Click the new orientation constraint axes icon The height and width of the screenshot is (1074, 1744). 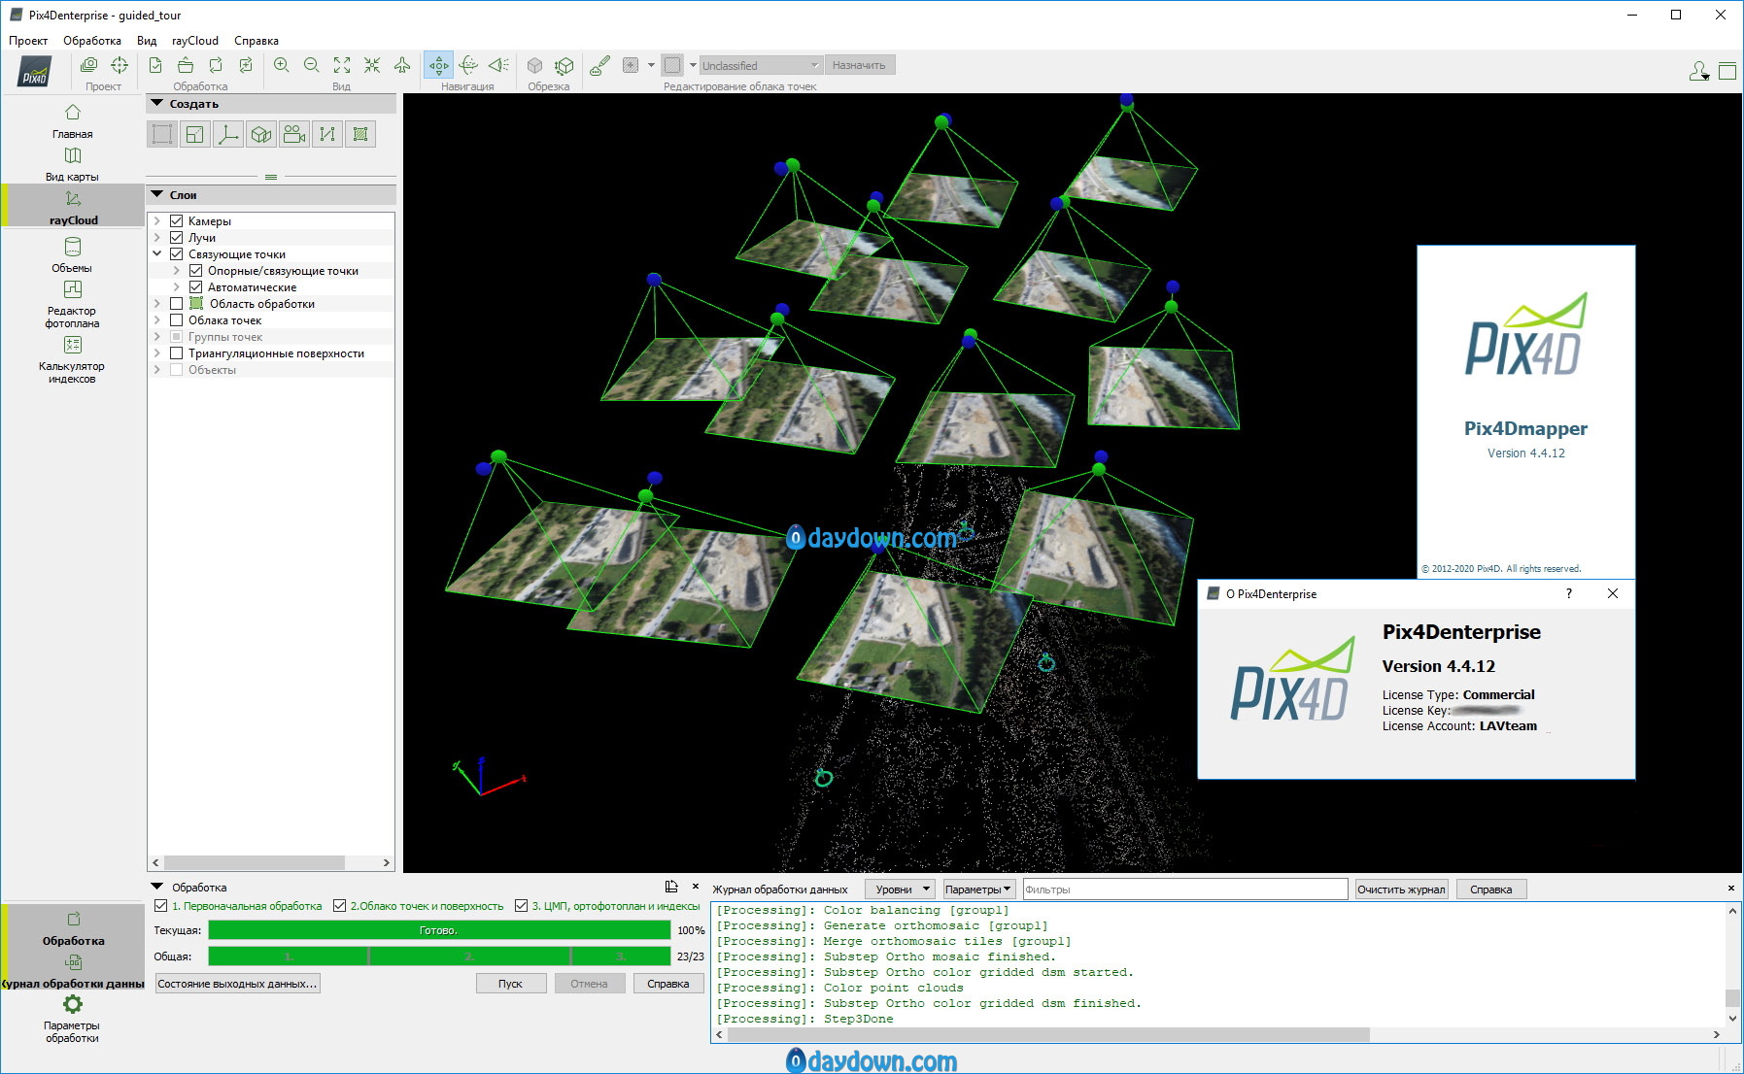(228, 134)
